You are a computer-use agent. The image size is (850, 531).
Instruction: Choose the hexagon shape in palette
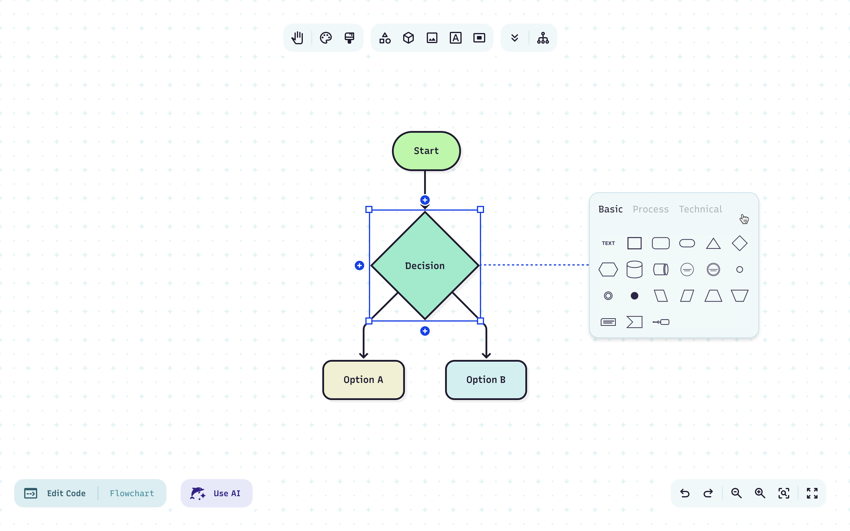[608, 269]
